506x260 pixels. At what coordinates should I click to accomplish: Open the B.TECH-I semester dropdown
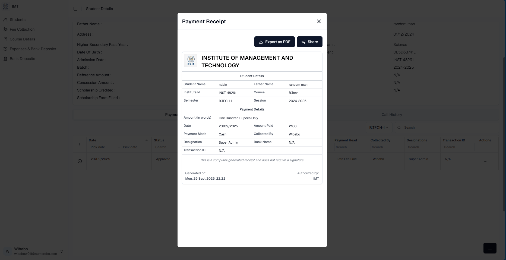[378, 128]
